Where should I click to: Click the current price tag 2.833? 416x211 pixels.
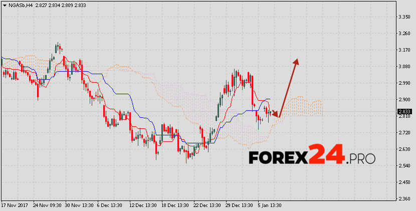coord(404,112)
